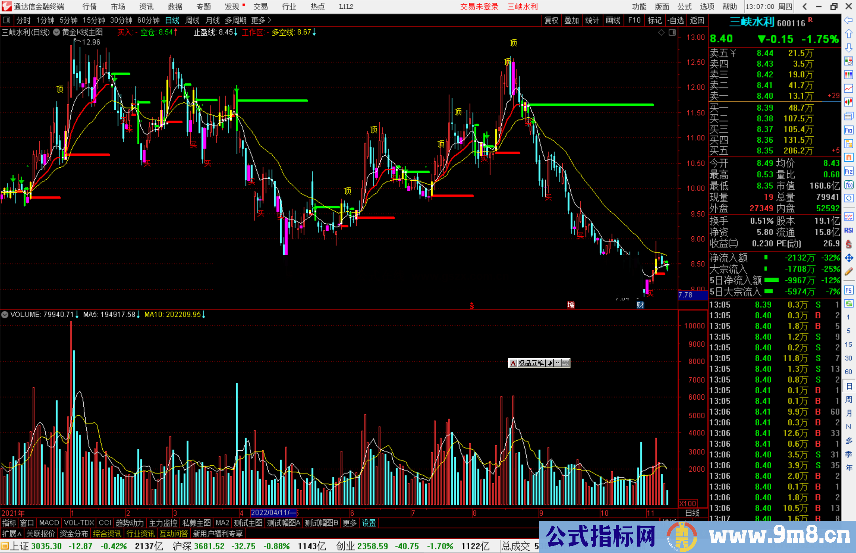Click the 复权 button
This screenshot has height=553, width=856.
point(551,20)
